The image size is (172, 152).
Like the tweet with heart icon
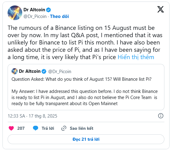click(11, 128)
